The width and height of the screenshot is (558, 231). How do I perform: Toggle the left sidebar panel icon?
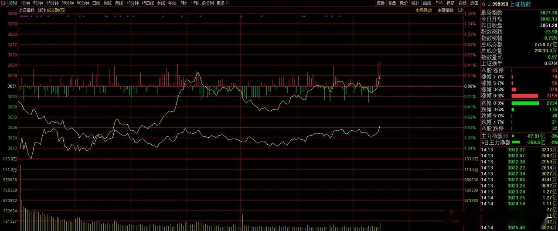3,3
